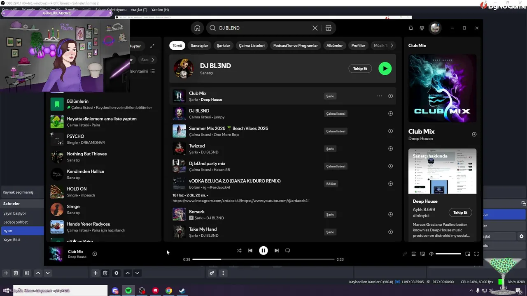Skip to next track
Viewport: 527px width, 296px height.
(277, 250)
